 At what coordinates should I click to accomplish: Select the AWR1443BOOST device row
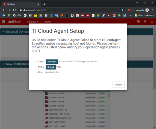click(x=76, y=98)
